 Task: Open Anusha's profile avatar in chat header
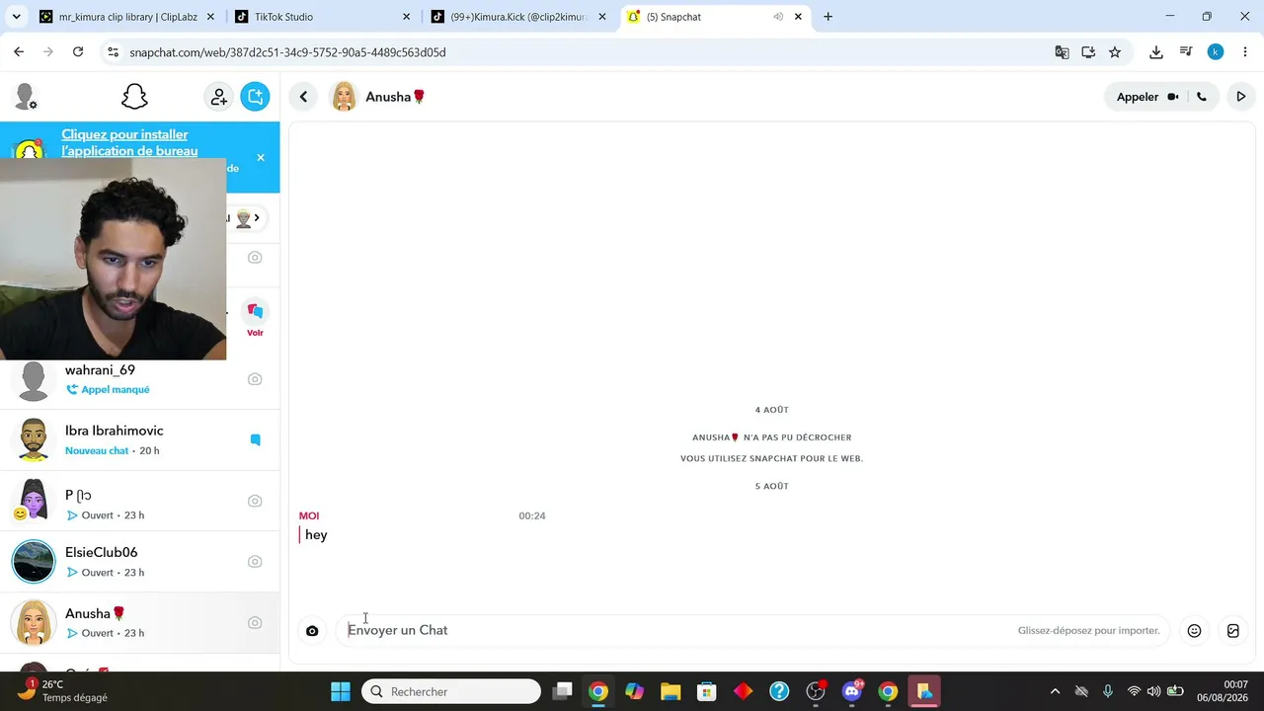[x=344, y=97]
